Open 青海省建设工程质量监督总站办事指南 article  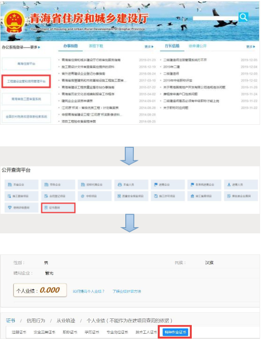(x=88, y=87)
